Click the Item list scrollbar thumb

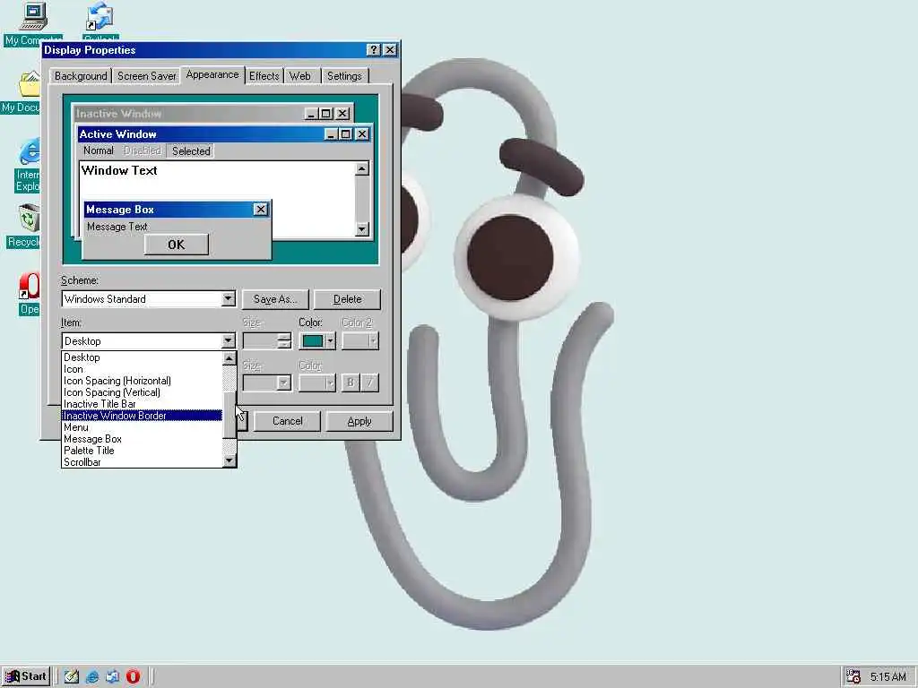[x=229, y=416]
